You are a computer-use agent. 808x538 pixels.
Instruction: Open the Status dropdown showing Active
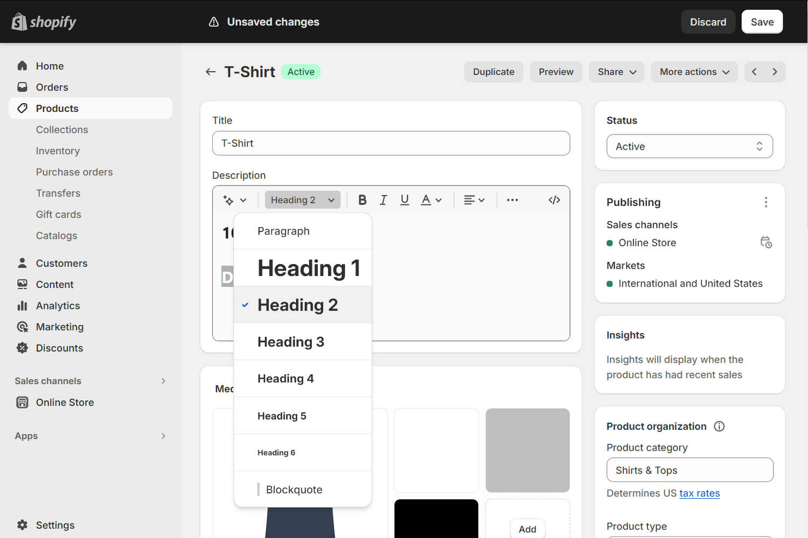point(689,146)
